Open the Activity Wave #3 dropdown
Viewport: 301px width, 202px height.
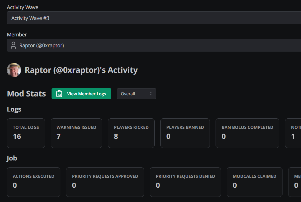click(154, 18)
